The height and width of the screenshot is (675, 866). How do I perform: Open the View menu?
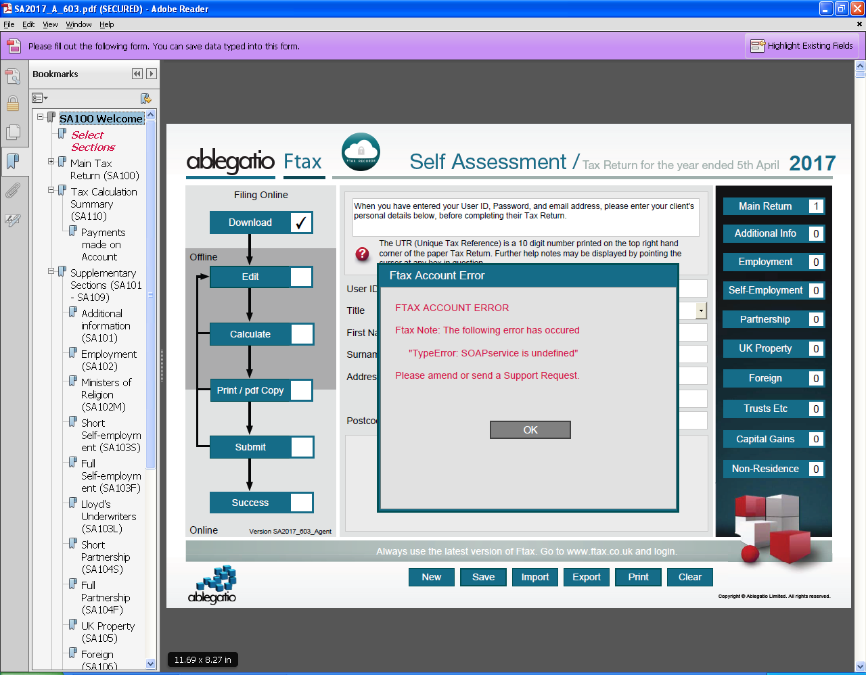[50, 24]
